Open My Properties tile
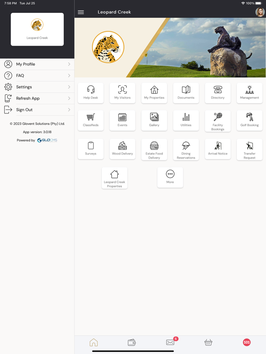Screen dimensions: 266x354 click(x=154, y=93)
